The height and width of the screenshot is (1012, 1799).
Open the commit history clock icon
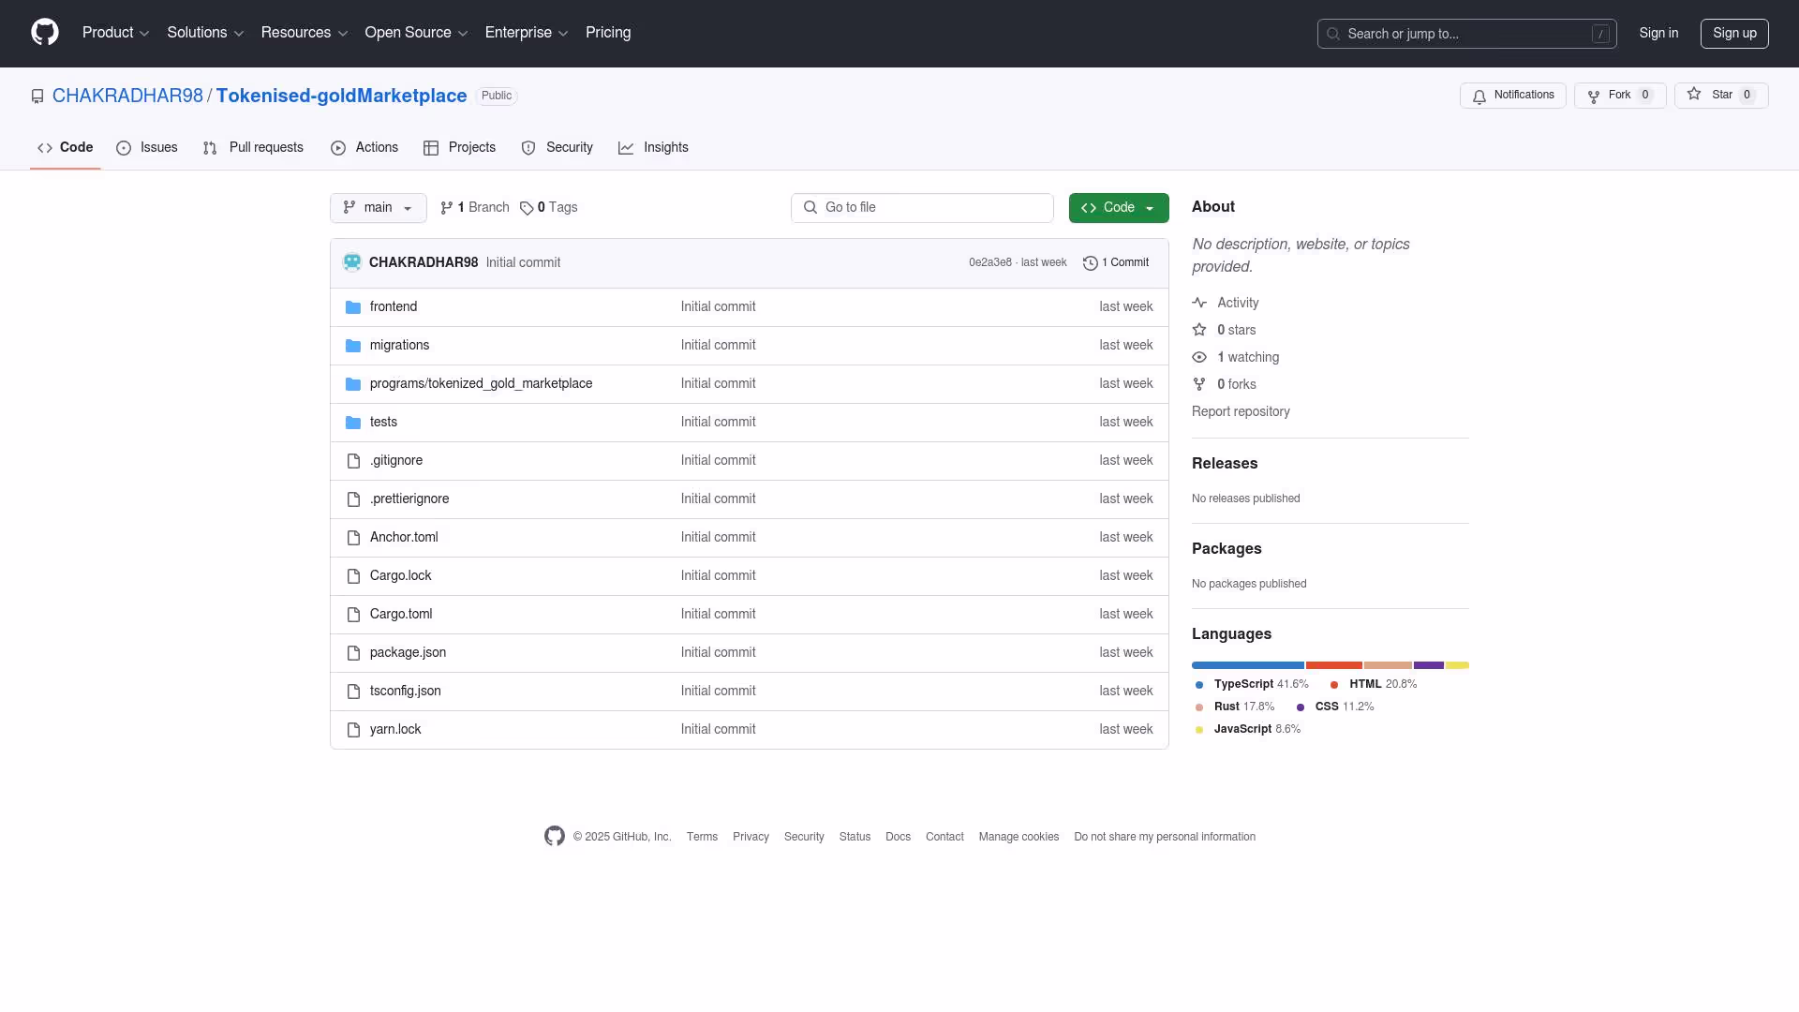[1090, 263]
